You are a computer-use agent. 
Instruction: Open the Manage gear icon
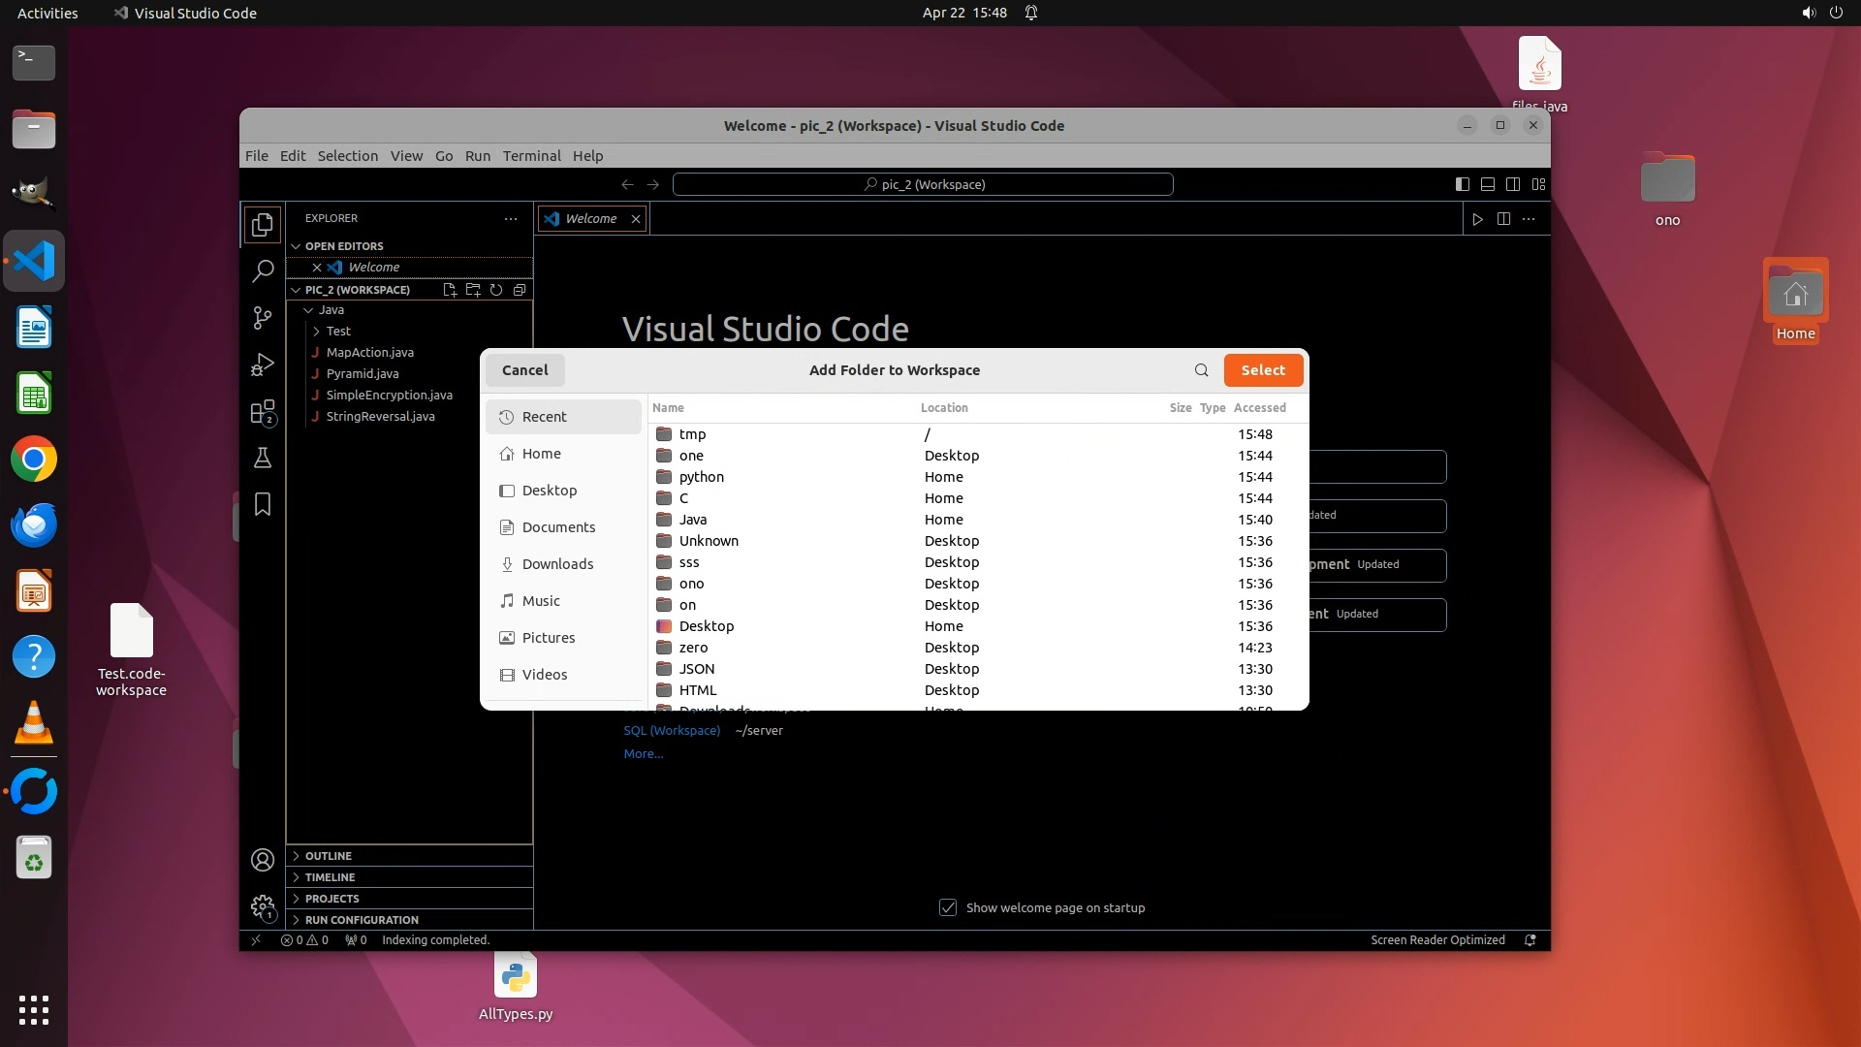click(262, 906)
